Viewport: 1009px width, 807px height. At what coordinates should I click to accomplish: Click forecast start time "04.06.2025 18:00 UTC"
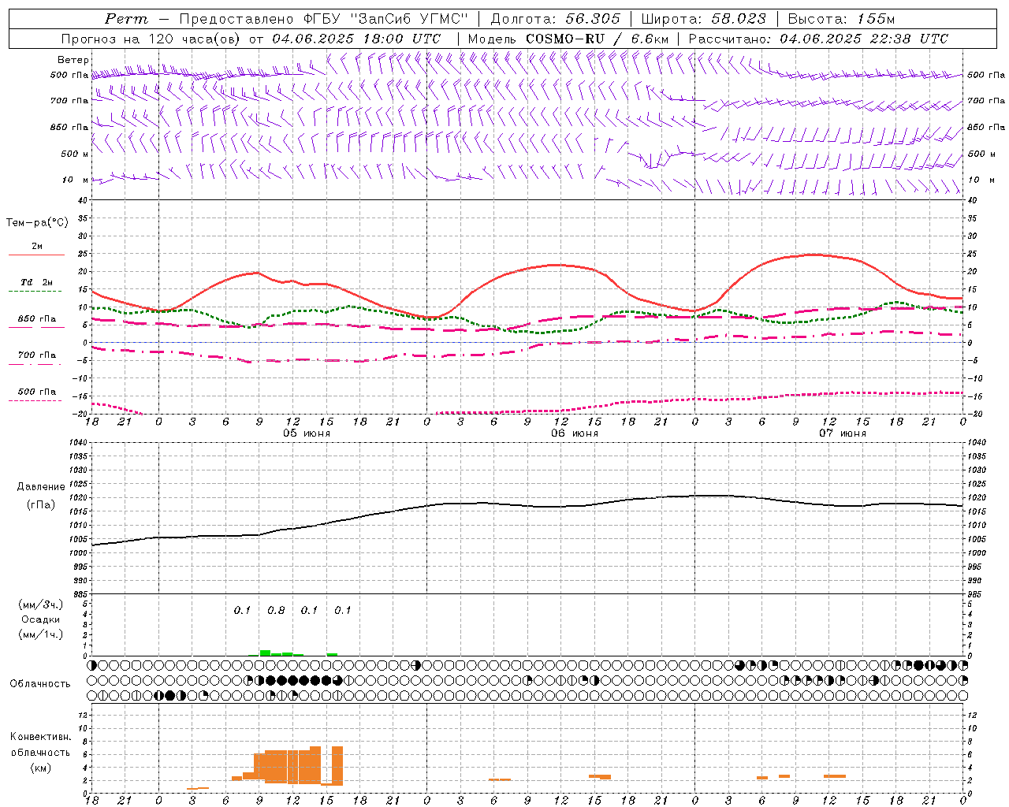(356, 39)
